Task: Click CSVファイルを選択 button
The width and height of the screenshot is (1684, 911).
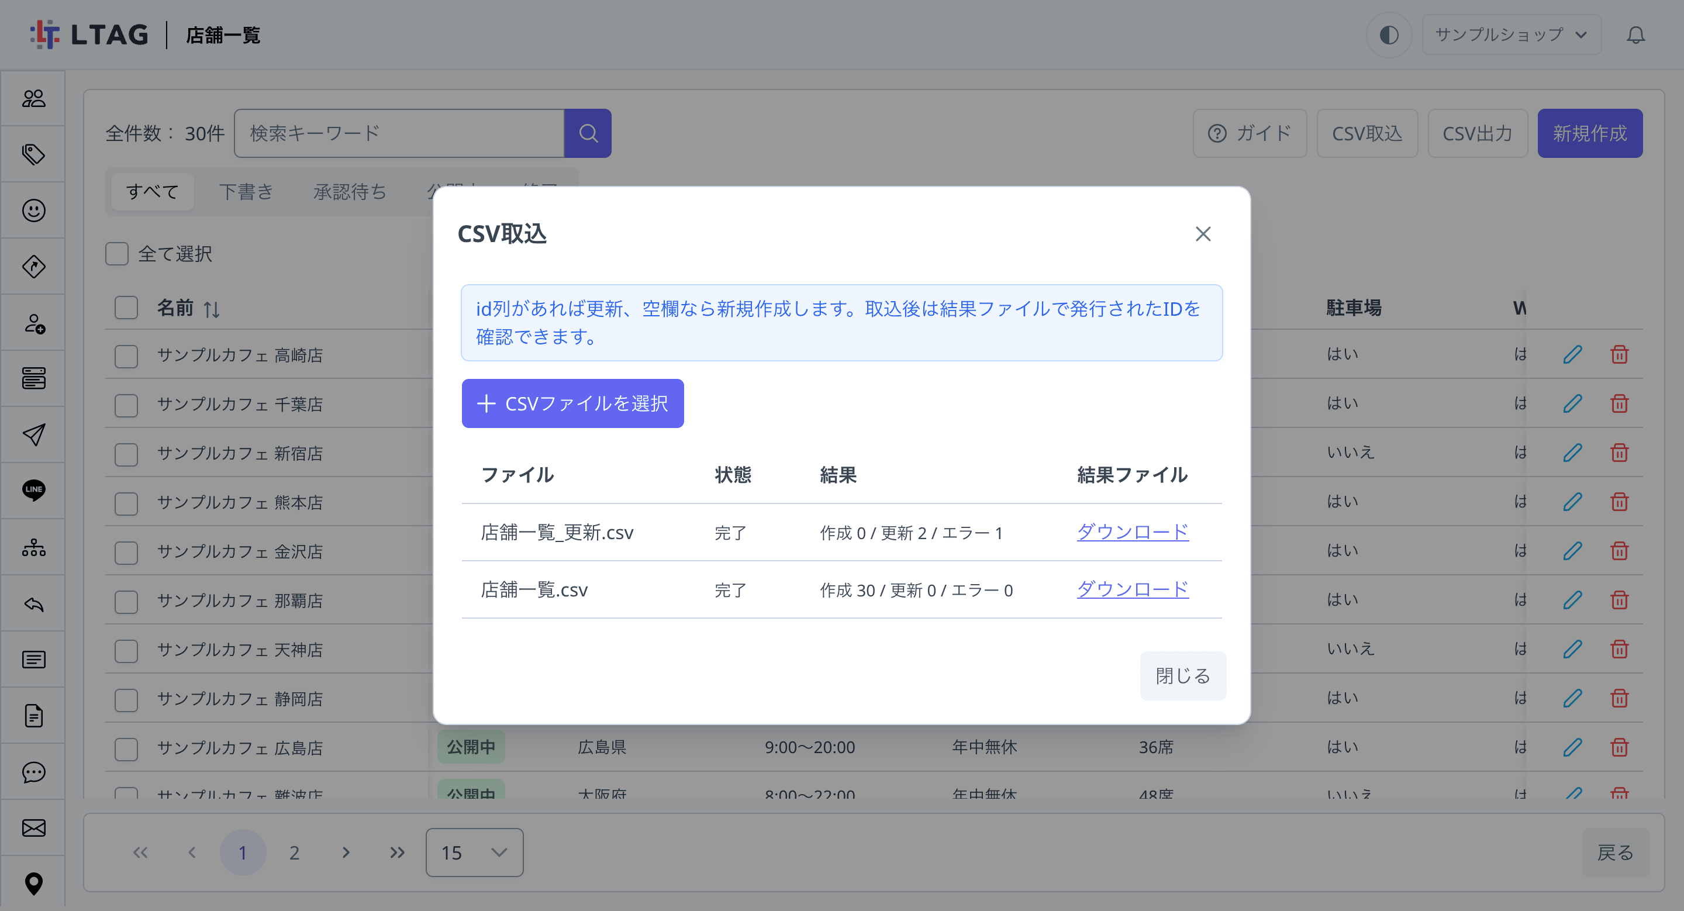Action: tap(572, 403)
